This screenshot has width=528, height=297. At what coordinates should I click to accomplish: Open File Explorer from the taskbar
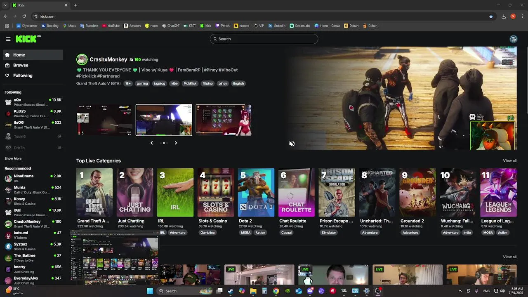[x=253, y=291]
